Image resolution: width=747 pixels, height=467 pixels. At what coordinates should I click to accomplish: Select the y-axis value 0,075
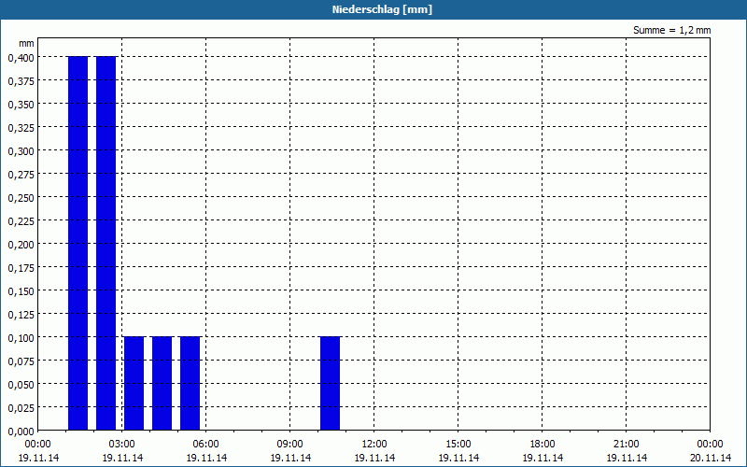(x=21, y=361)
